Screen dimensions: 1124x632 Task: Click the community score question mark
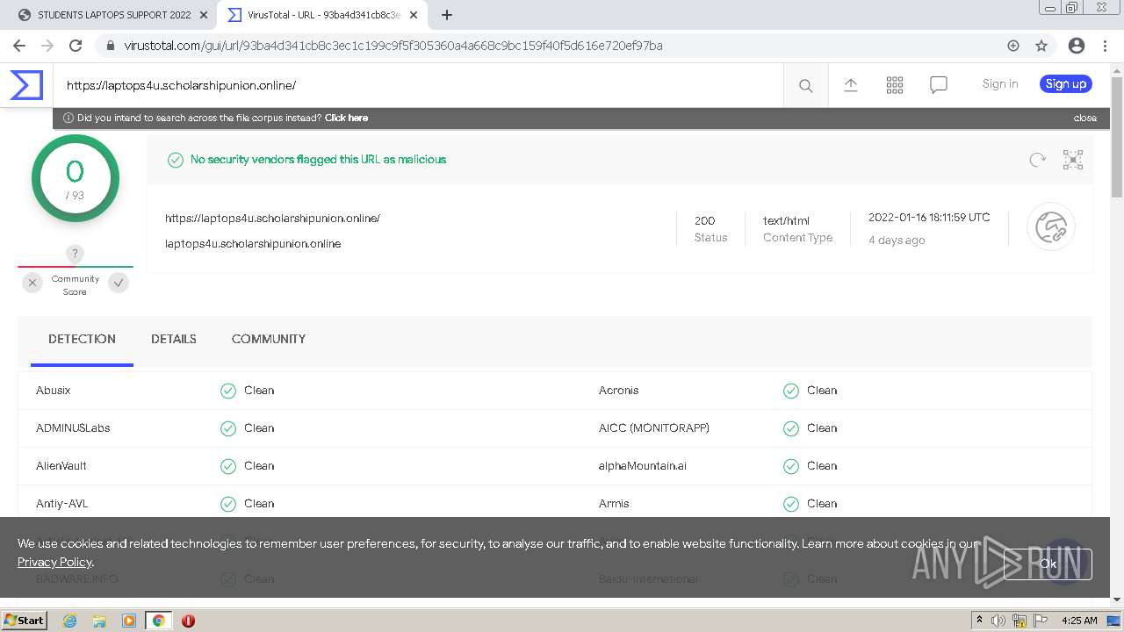pyautogui.click(x=75, y=254)
